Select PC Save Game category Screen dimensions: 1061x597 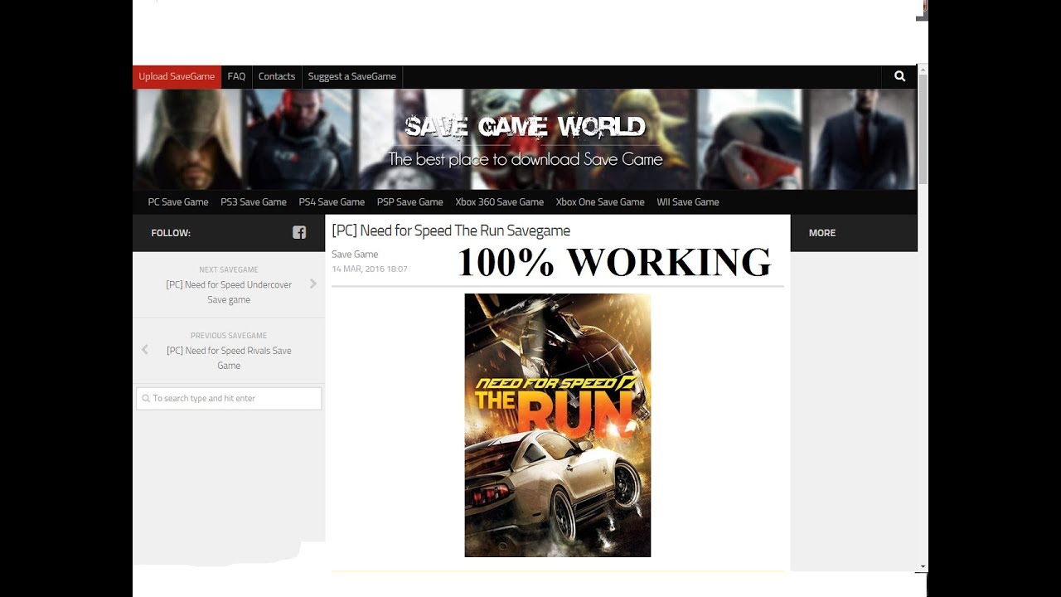178,202
